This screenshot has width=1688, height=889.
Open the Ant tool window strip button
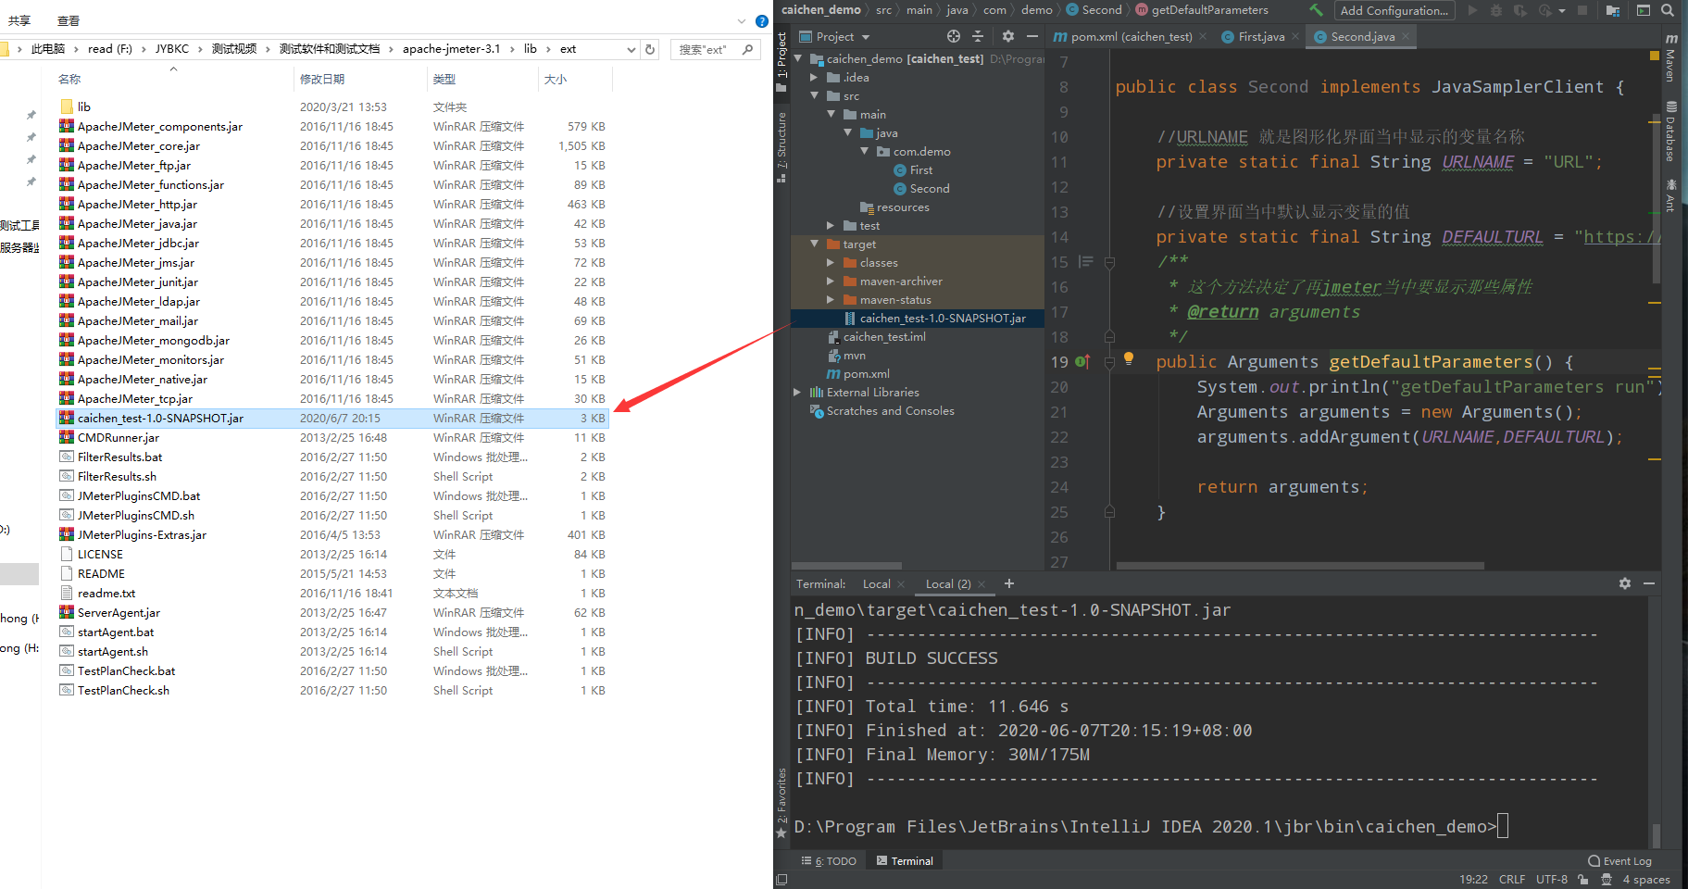[1671, 195]
